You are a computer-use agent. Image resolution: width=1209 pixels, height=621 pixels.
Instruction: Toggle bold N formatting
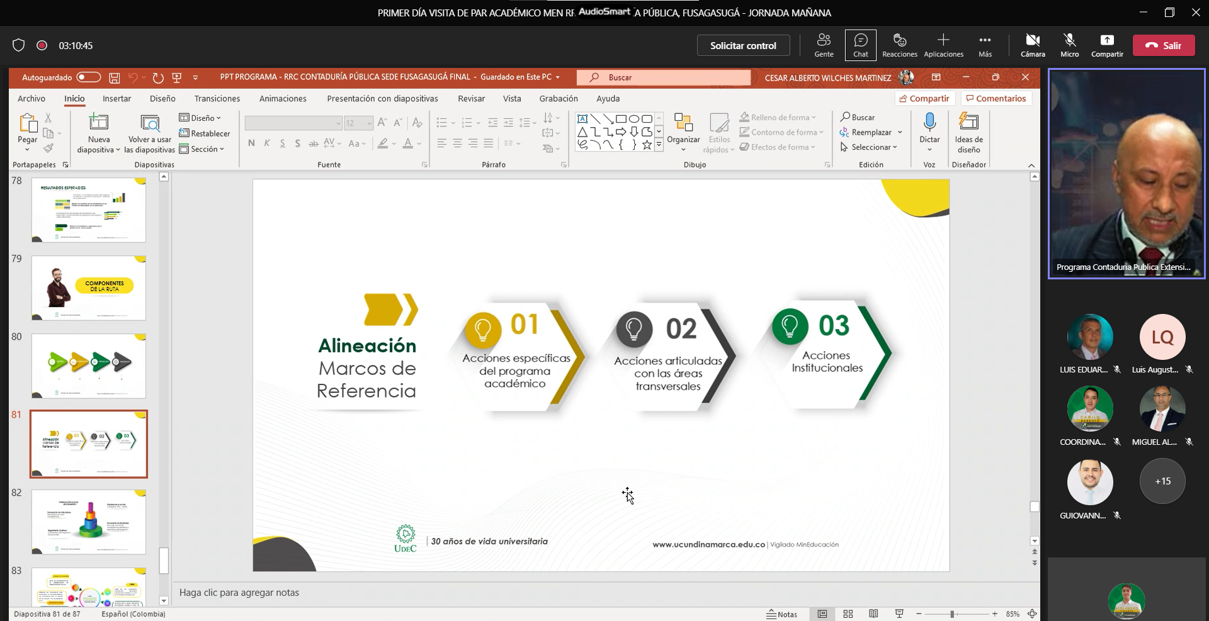coord(252,143)
